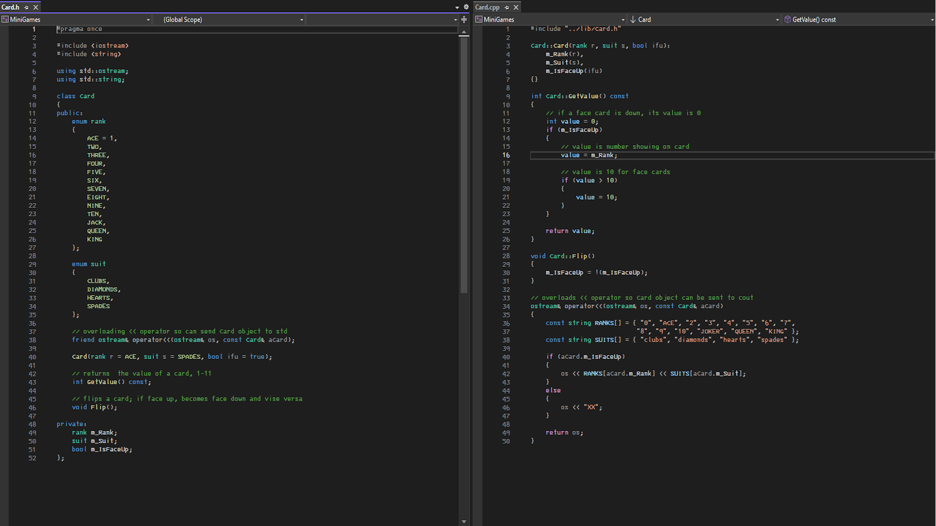The width and height of the screenshot is (936, 526).
Task: Pin the Card.h tab
Action: click(x=26, y=7)
